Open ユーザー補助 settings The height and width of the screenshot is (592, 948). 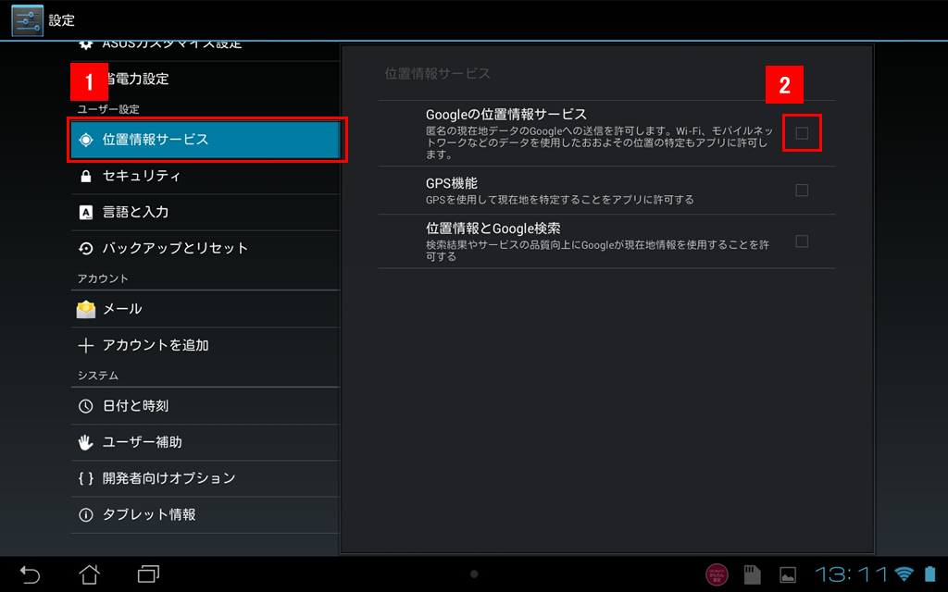[206, 441]
